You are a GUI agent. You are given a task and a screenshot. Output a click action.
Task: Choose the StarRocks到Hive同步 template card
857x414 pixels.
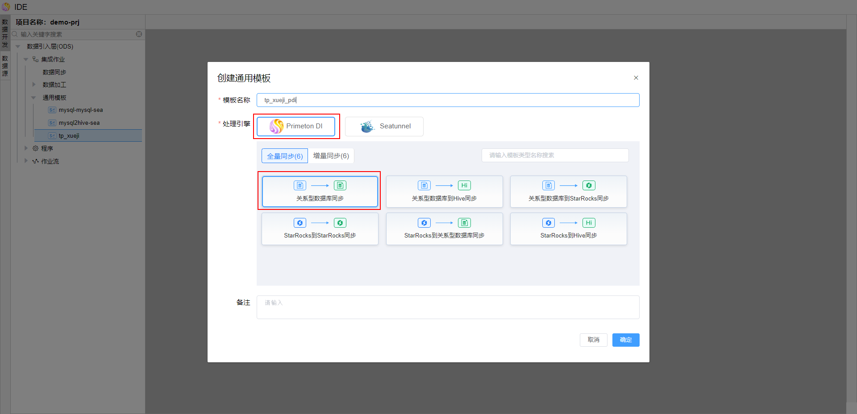pos(569,229)
